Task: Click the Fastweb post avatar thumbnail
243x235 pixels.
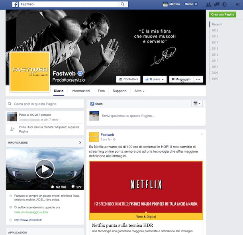Action: [x=94, y=137]
